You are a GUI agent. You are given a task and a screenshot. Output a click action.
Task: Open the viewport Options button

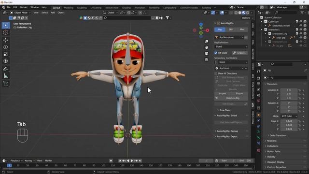pos(247,18)
